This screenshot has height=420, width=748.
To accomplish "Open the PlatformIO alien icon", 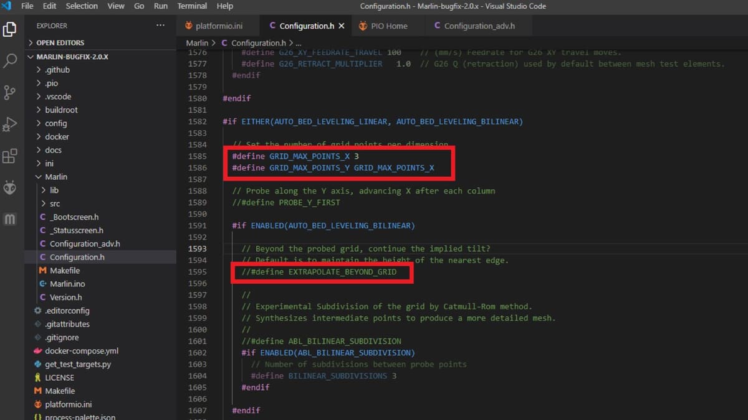I will pos(10,187).
